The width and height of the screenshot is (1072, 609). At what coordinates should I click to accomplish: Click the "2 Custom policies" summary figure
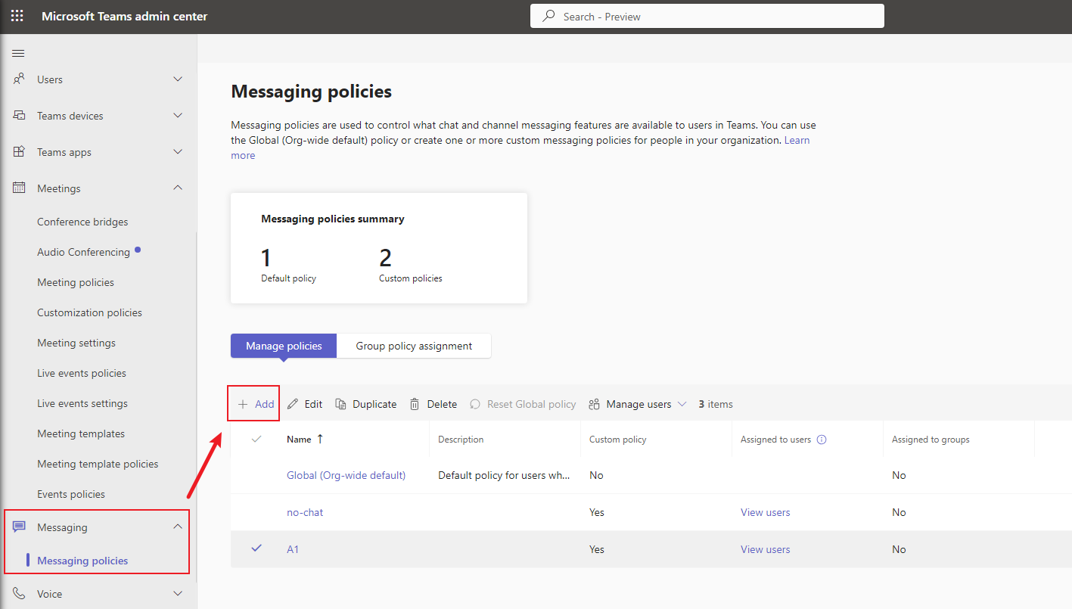tap(411, 265)
